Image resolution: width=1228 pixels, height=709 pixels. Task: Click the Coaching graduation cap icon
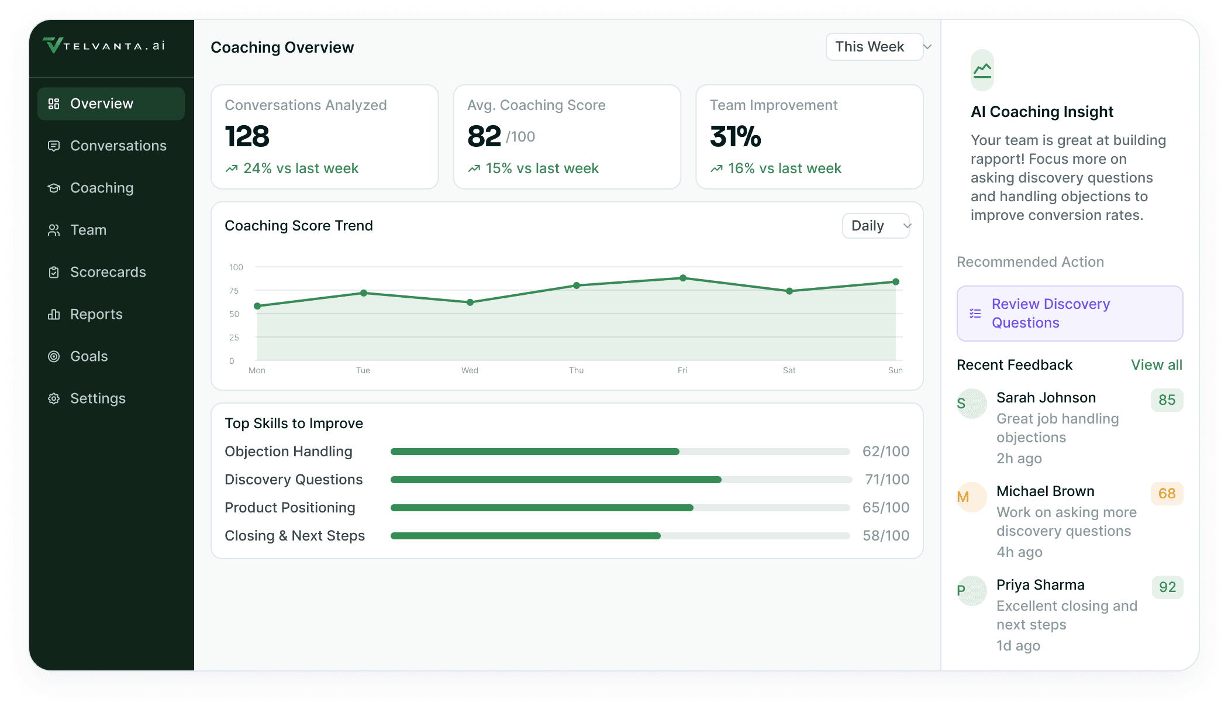click(54, 188)
